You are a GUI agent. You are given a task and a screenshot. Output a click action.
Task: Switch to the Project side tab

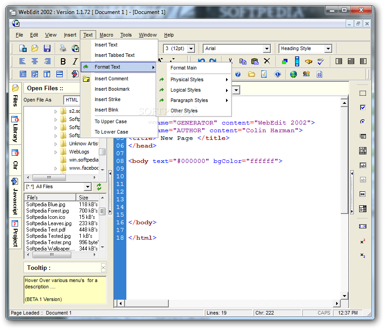(x=15, y=233)
